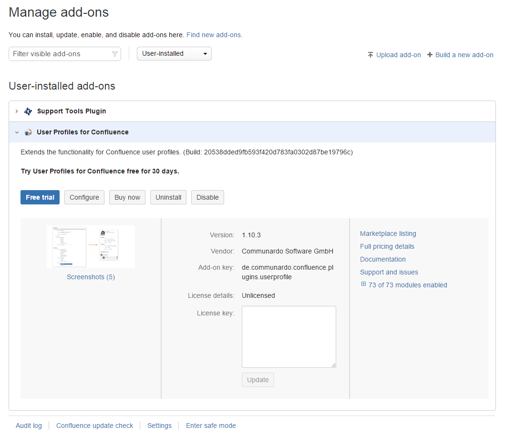Open the Audit log link

tap(29, 426)
